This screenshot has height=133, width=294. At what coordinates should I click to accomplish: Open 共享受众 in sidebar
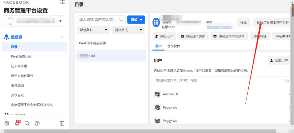17,95
